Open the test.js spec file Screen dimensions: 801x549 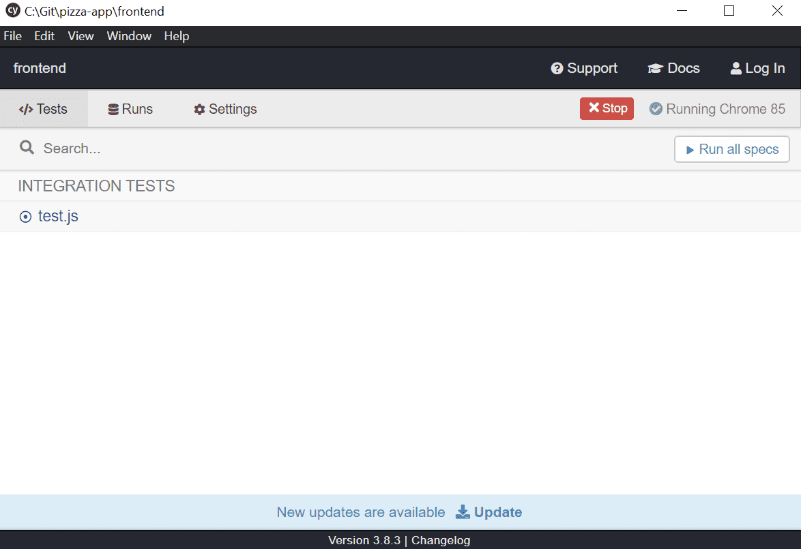tap(58, 217)
